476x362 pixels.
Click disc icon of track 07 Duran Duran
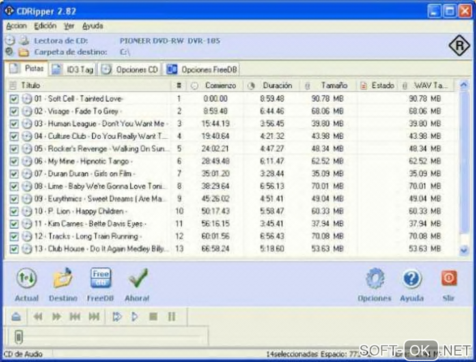tap(27, 174)
